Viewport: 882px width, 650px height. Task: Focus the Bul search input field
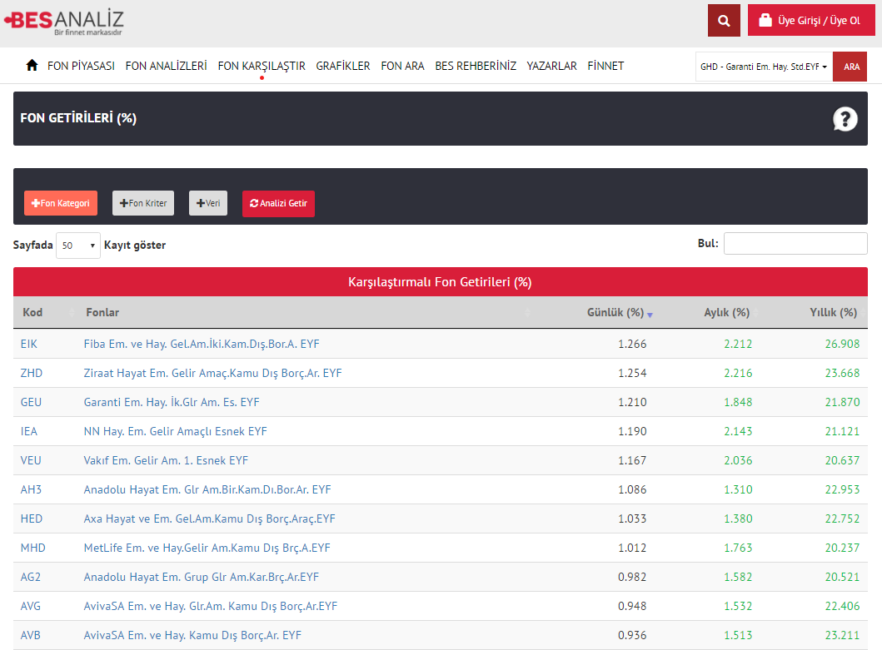pos(795,244)
